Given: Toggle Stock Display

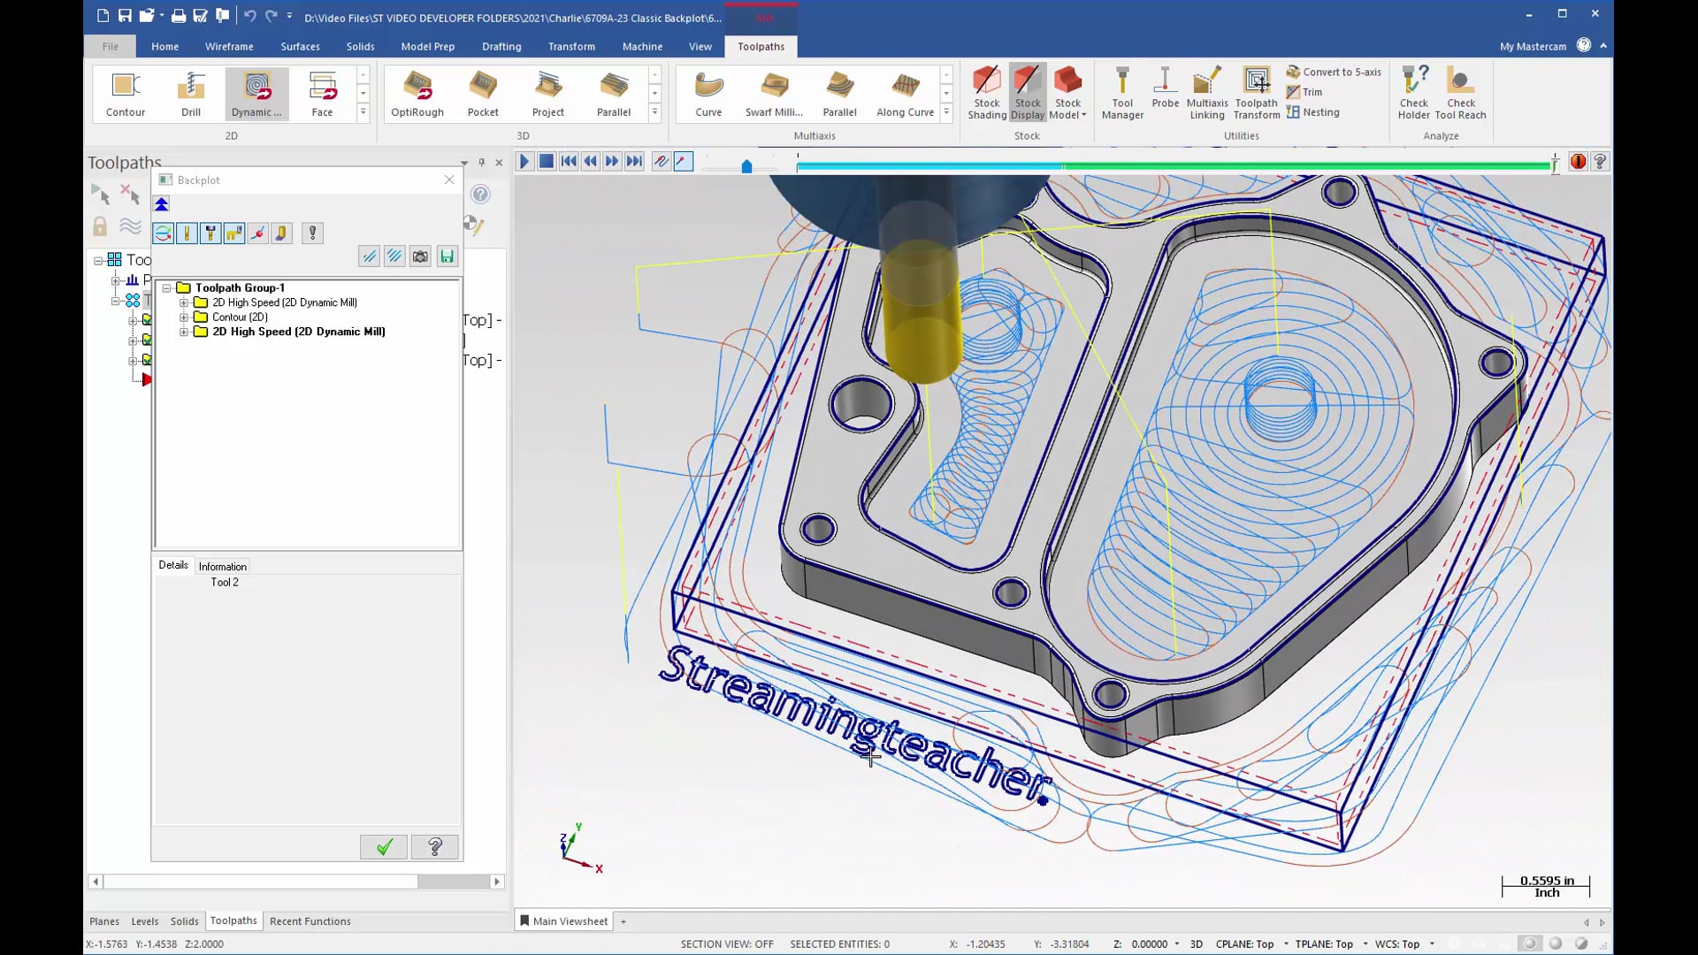Looking at the screenshot, I should pos(1027,94).
